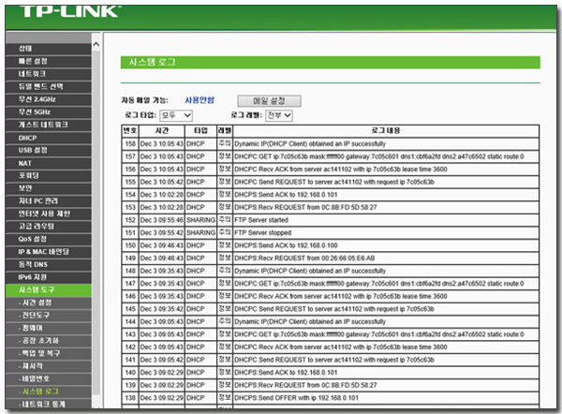Open 자녀 PC 관리 menu
Screen dimensions: 562x414
pos(49,201)
